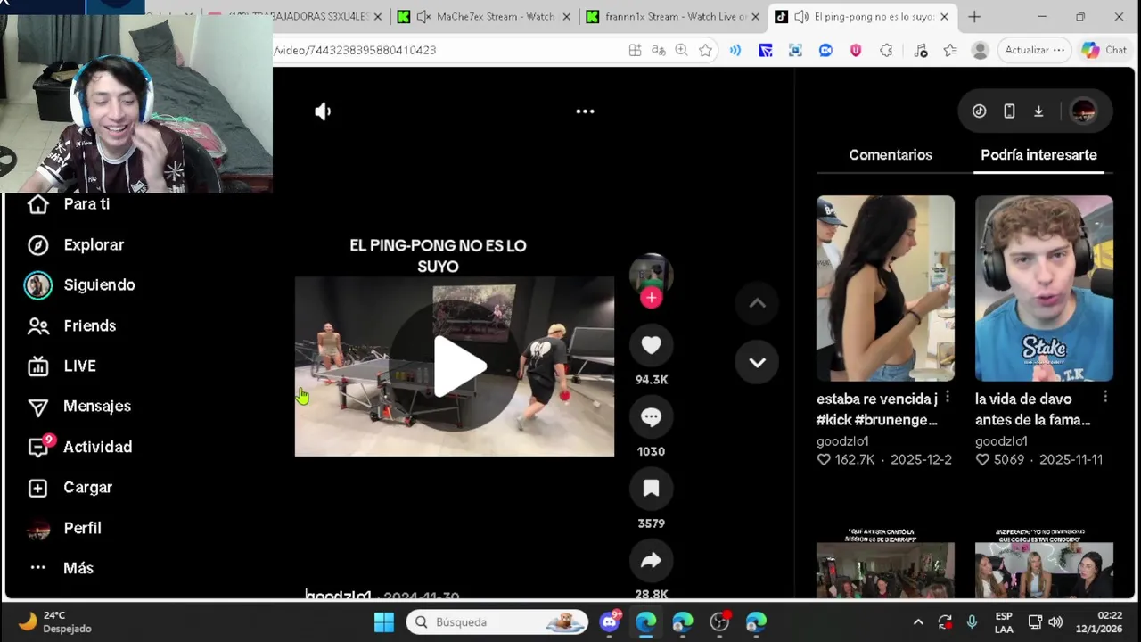
Task: Like the video with 94.3K hearts
Action: (x=651, y=346)
